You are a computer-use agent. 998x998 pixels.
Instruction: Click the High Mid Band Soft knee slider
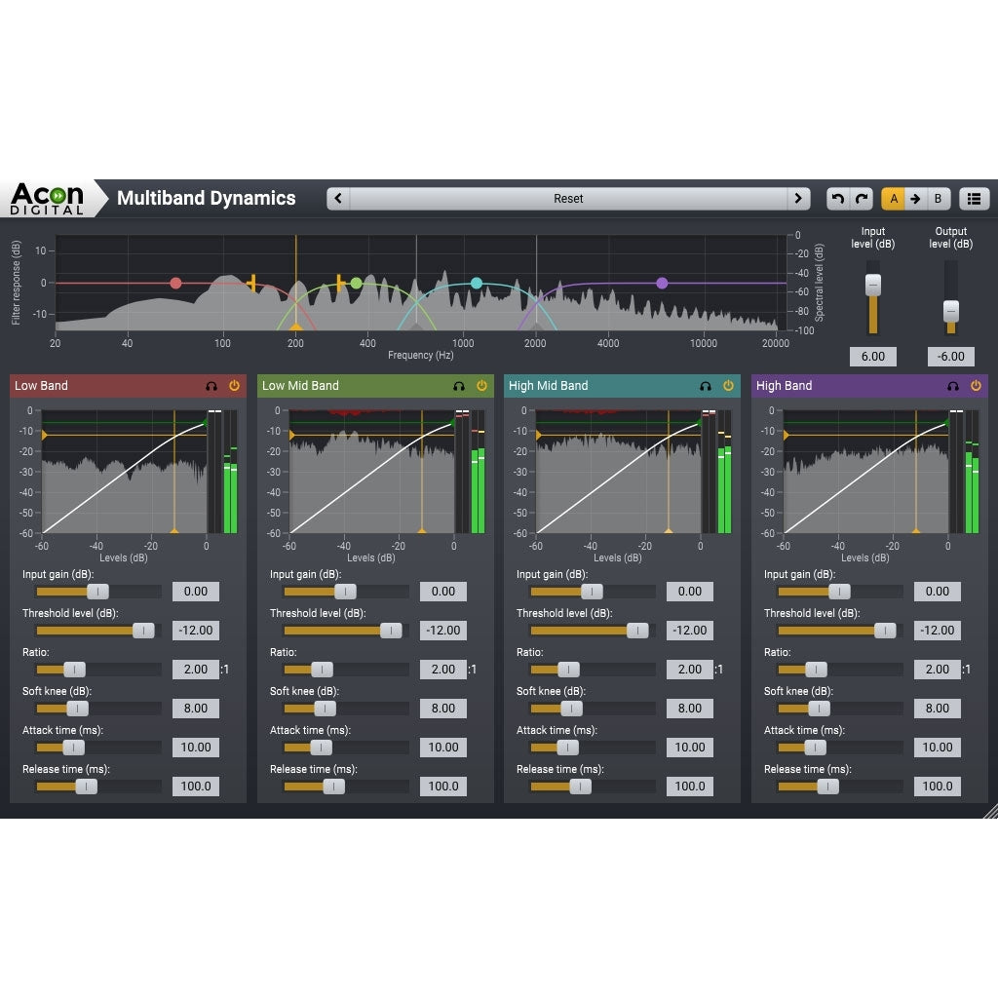coord(593,709)
